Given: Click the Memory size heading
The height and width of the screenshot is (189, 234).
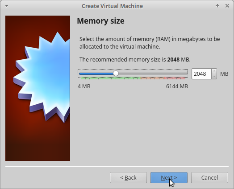Looking at the screenshot, I should (100, 21).
